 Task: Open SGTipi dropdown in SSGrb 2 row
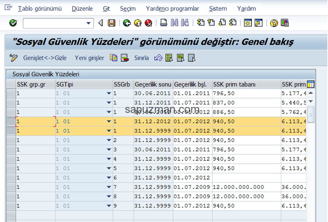[109, 140]
